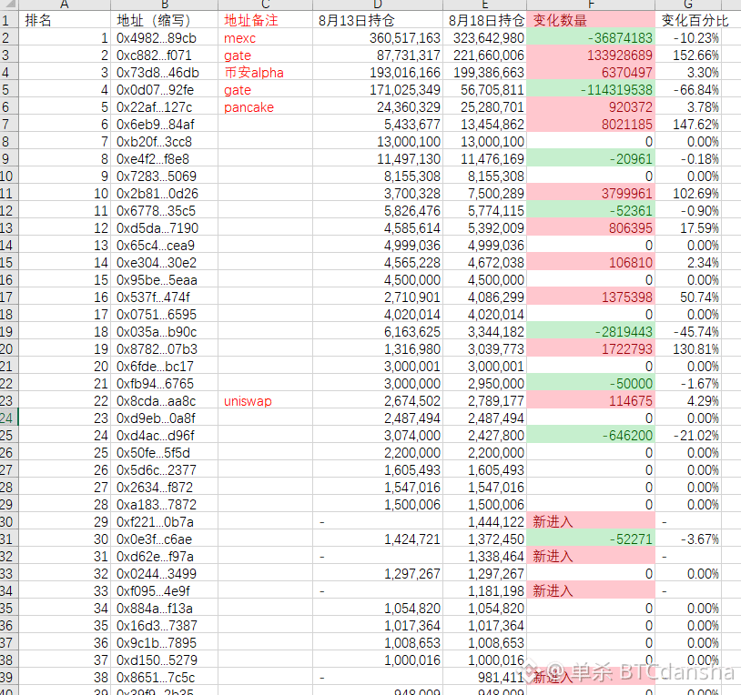Select percentage cell 147.62%
Viewport: 741px width, 695px height.
(688, 125)
